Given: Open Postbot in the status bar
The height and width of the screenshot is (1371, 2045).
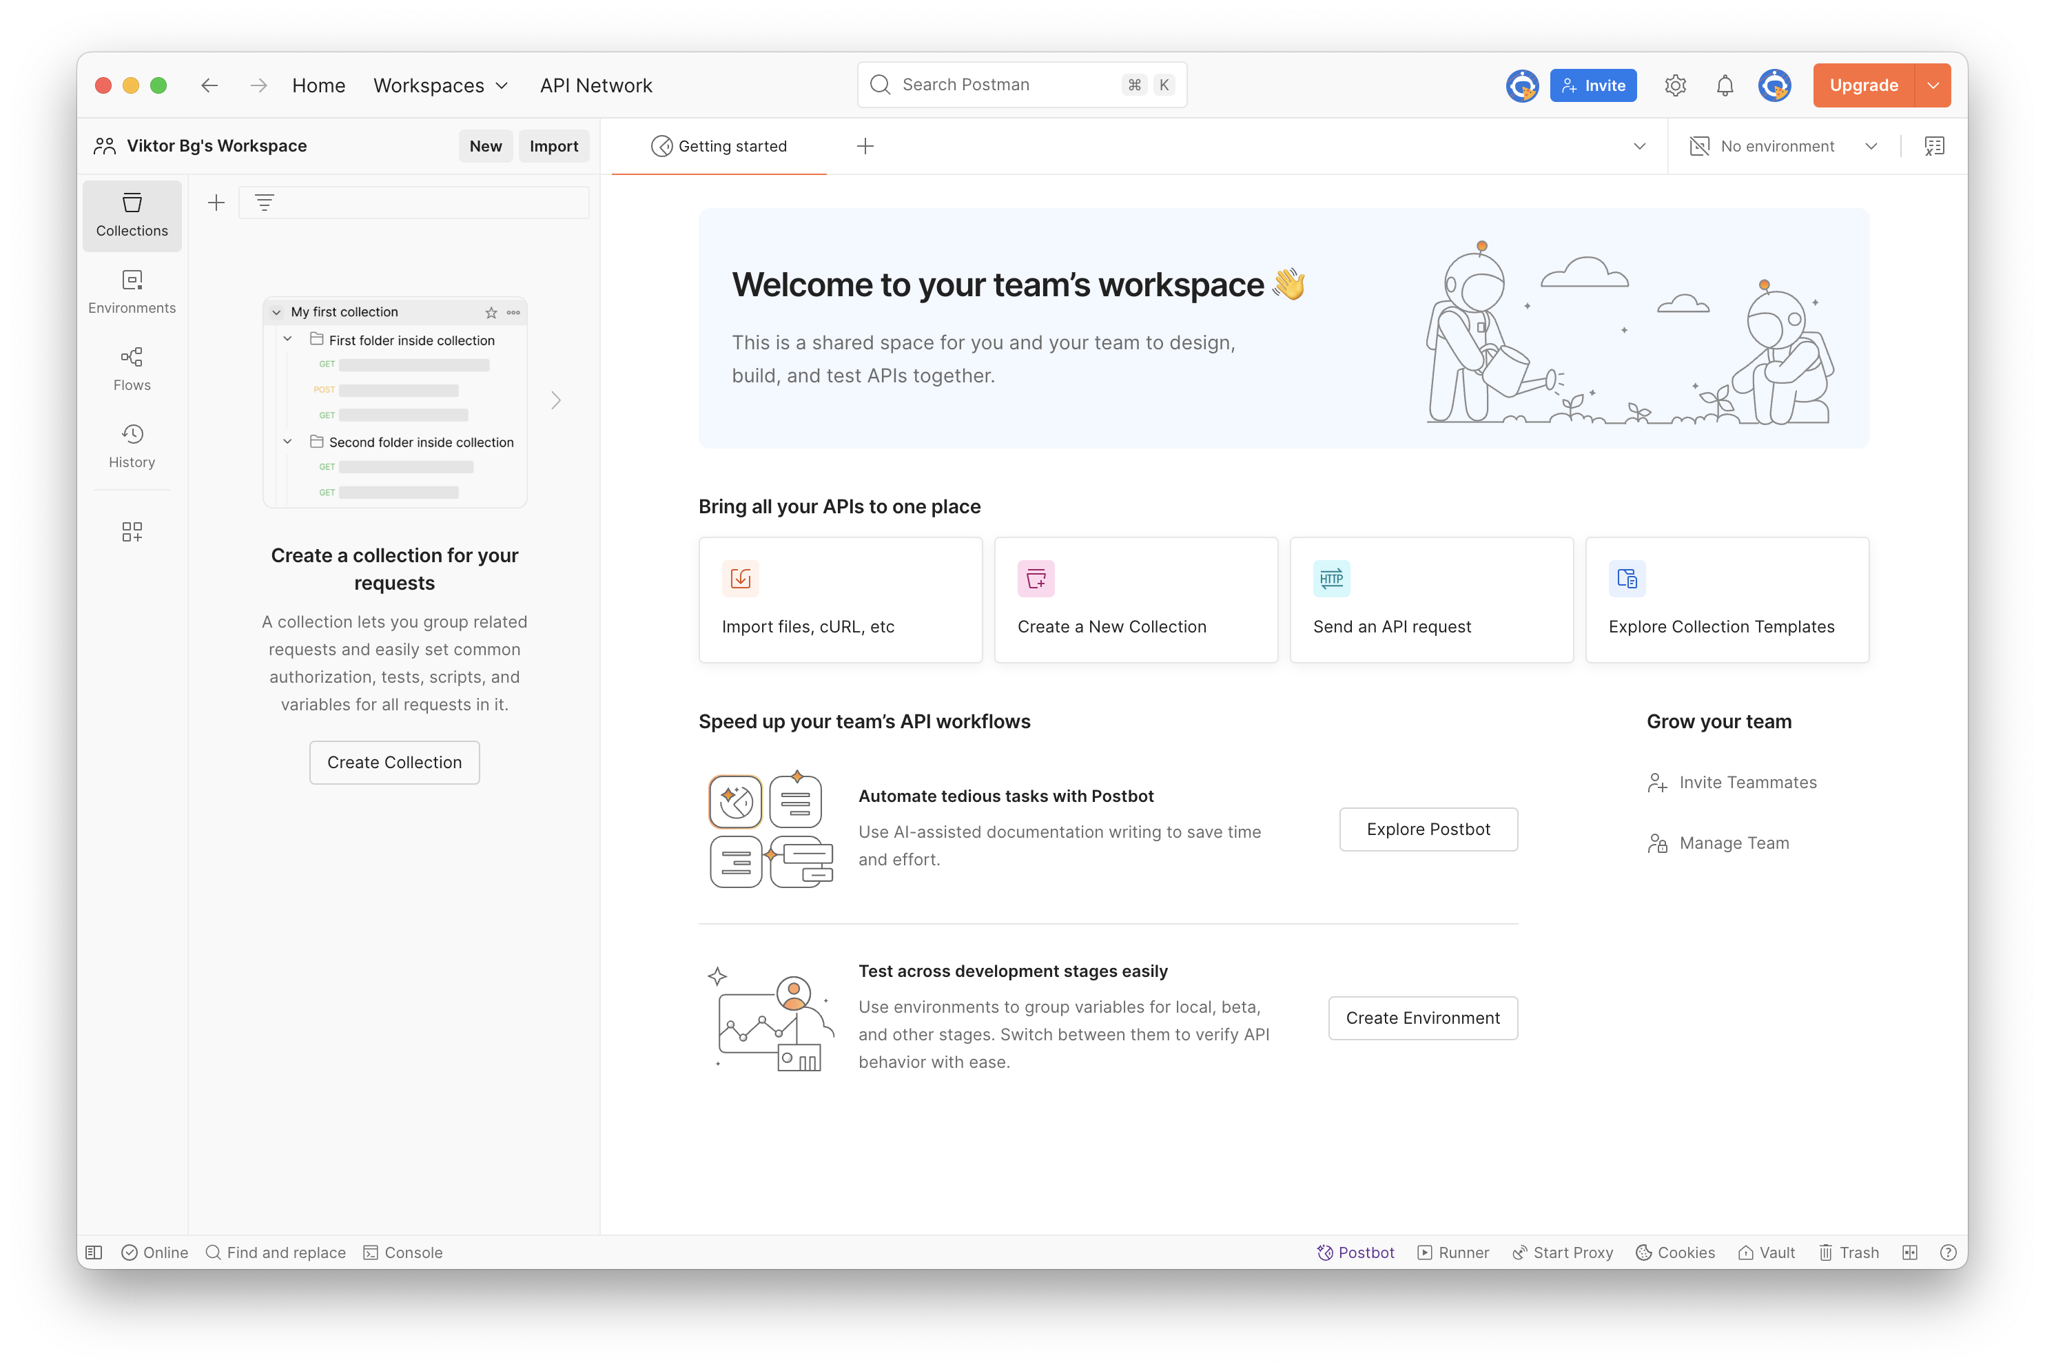Looking at the screenshot, I should [x=1355, y=1252].
